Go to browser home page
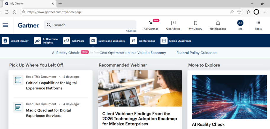The width and height of the screenshot is (270, 129). 15,12
